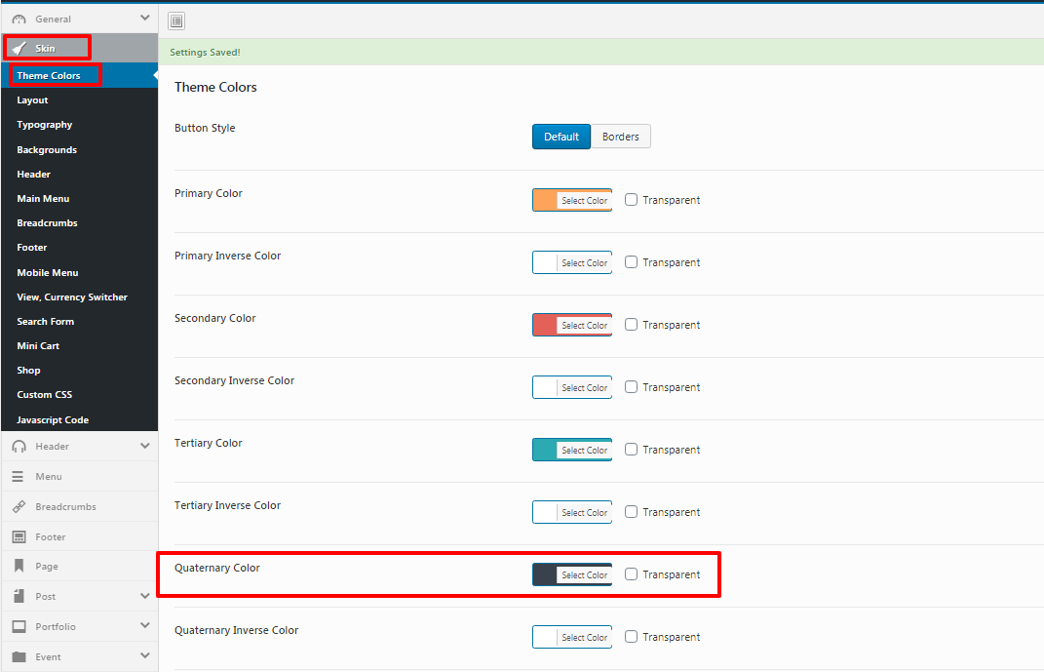Click the Footer section icon
Viewport: 1044px width, 672px height.
pyautogui.click(x=19, y=536)
